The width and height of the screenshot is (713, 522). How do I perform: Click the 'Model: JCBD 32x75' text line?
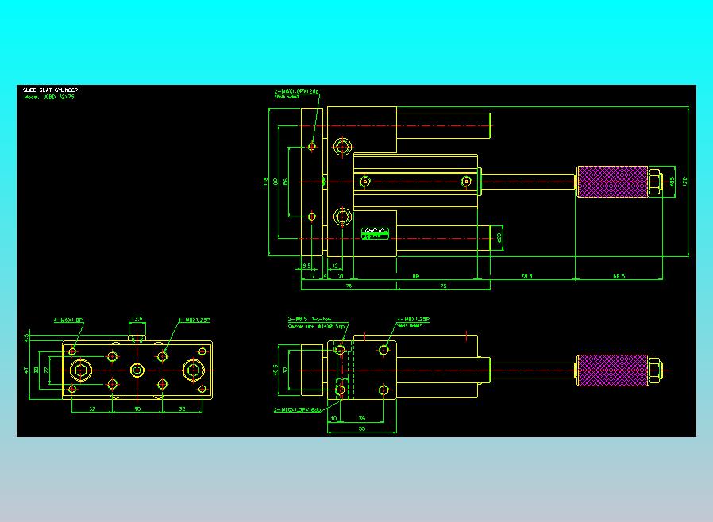[49, 97]
